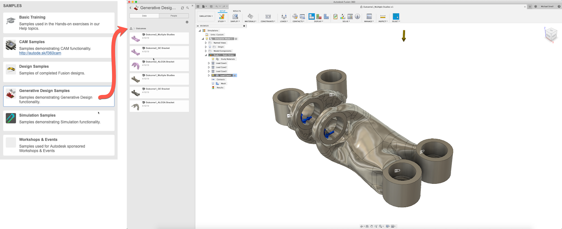Open the Materials tool icon
Image resolution: width=562 pixels, height=229 pixels.
click(250, 16)
